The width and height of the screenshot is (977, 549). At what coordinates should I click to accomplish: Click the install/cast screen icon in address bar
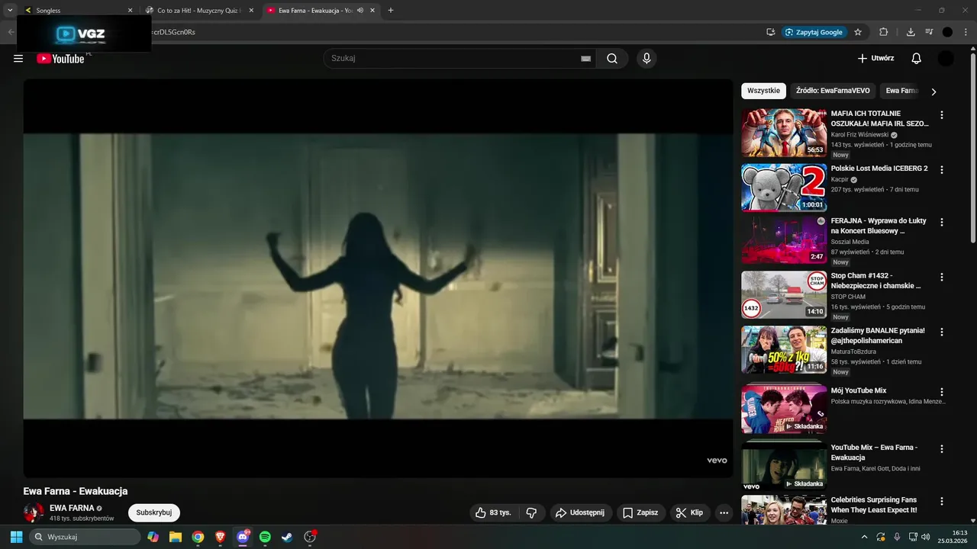[x=771, y=32]
